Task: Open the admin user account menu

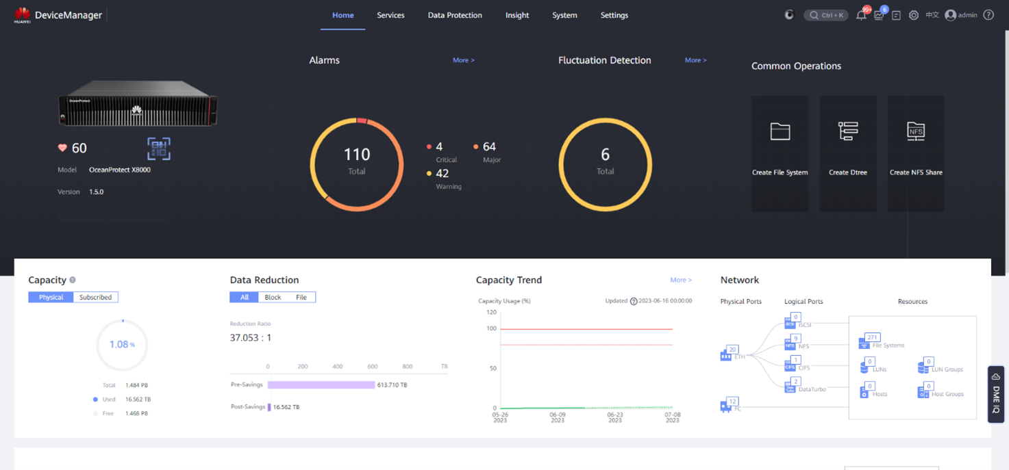Action: (x=961, y=15)
